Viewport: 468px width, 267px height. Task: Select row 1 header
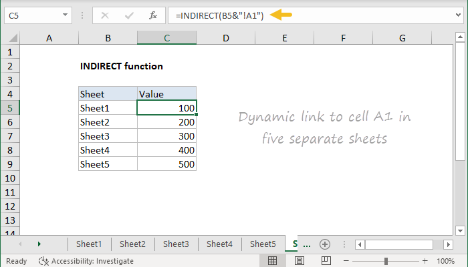(10, 52)
